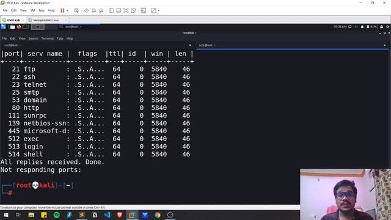Enter full screen mode in VMware
Image resolution: width=391 pixels, height=220 pixels.
(126, 10)
